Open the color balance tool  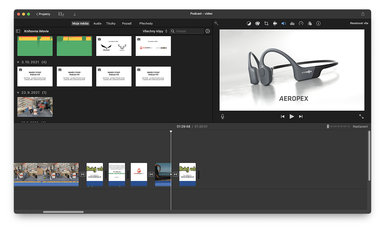[x=249, y=23]
